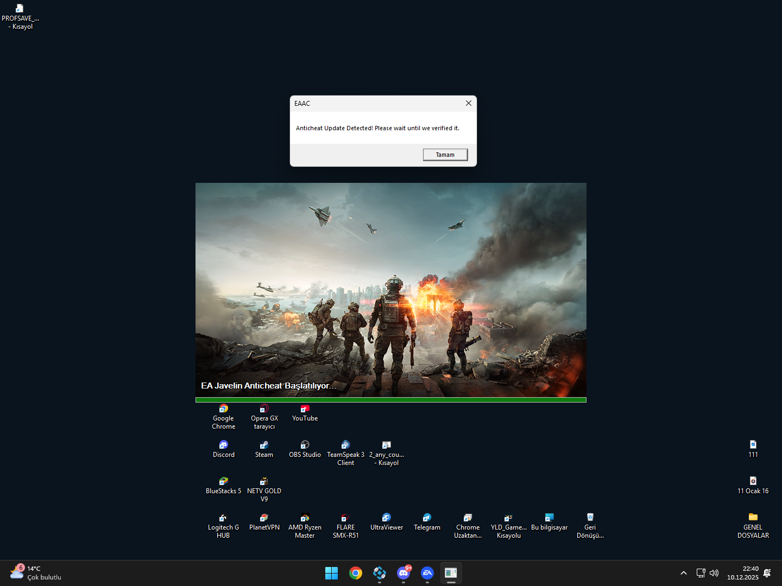This screenshot has width=782, height=586.
Task: Select the AMD Ryzen Master desktop icon
Action: (305, 526)
